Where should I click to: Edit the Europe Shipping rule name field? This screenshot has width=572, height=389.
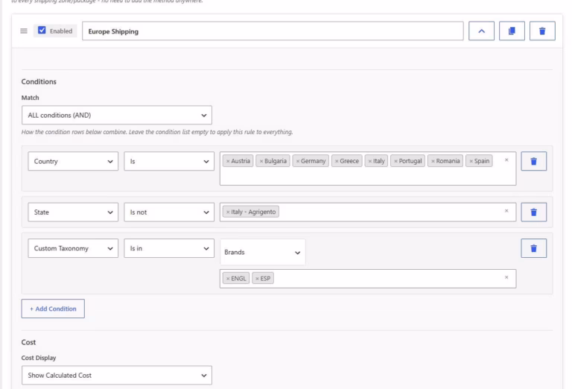coord(273,31)
